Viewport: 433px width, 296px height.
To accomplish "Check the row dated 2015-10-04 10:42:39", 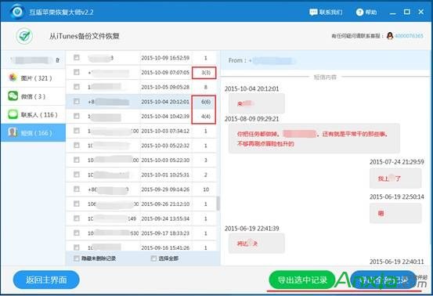I will (x=77, y=116).
